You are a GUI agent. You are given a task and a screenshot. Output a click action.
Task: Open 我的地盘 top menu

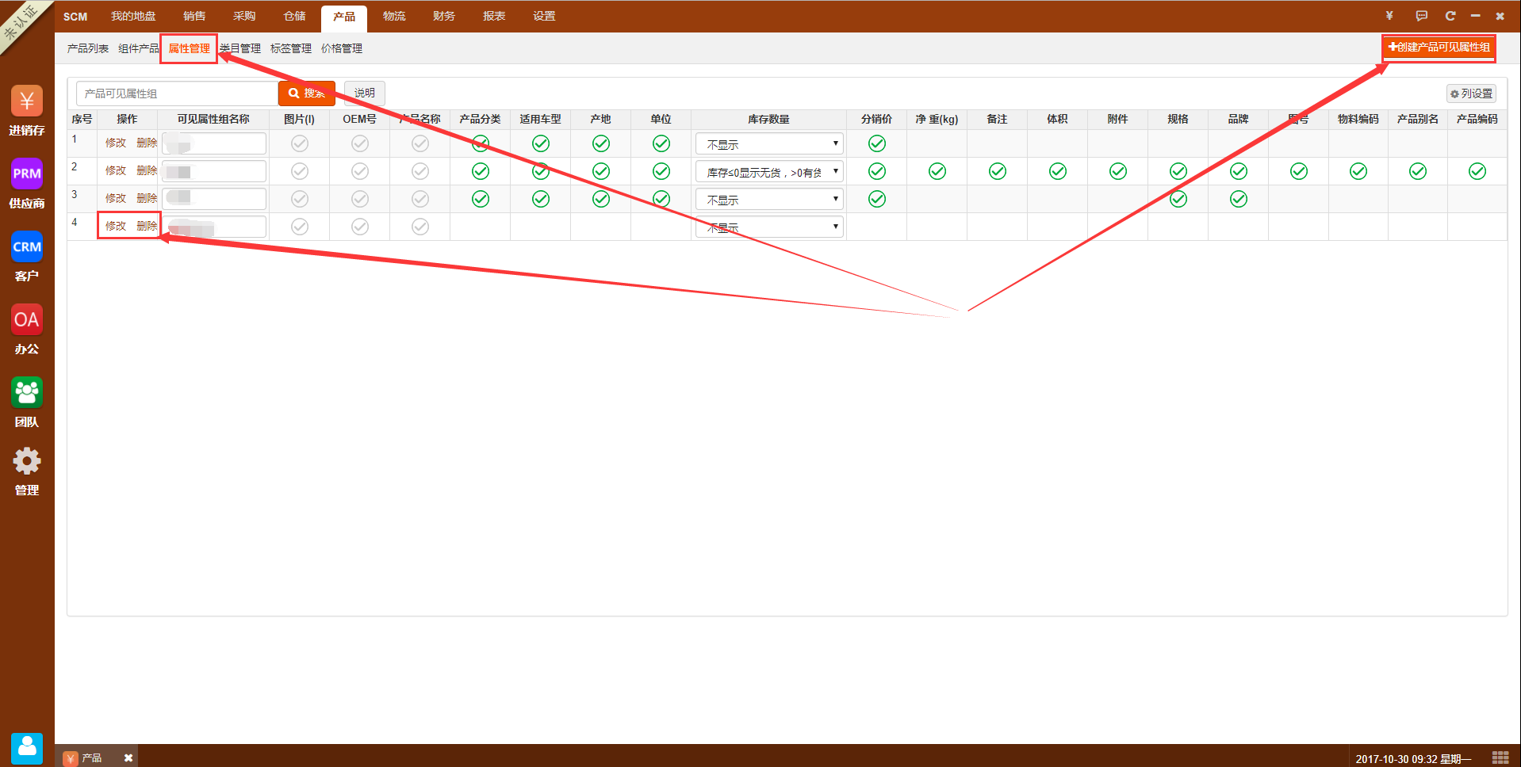pyautogui.click(x=133, y=16)
